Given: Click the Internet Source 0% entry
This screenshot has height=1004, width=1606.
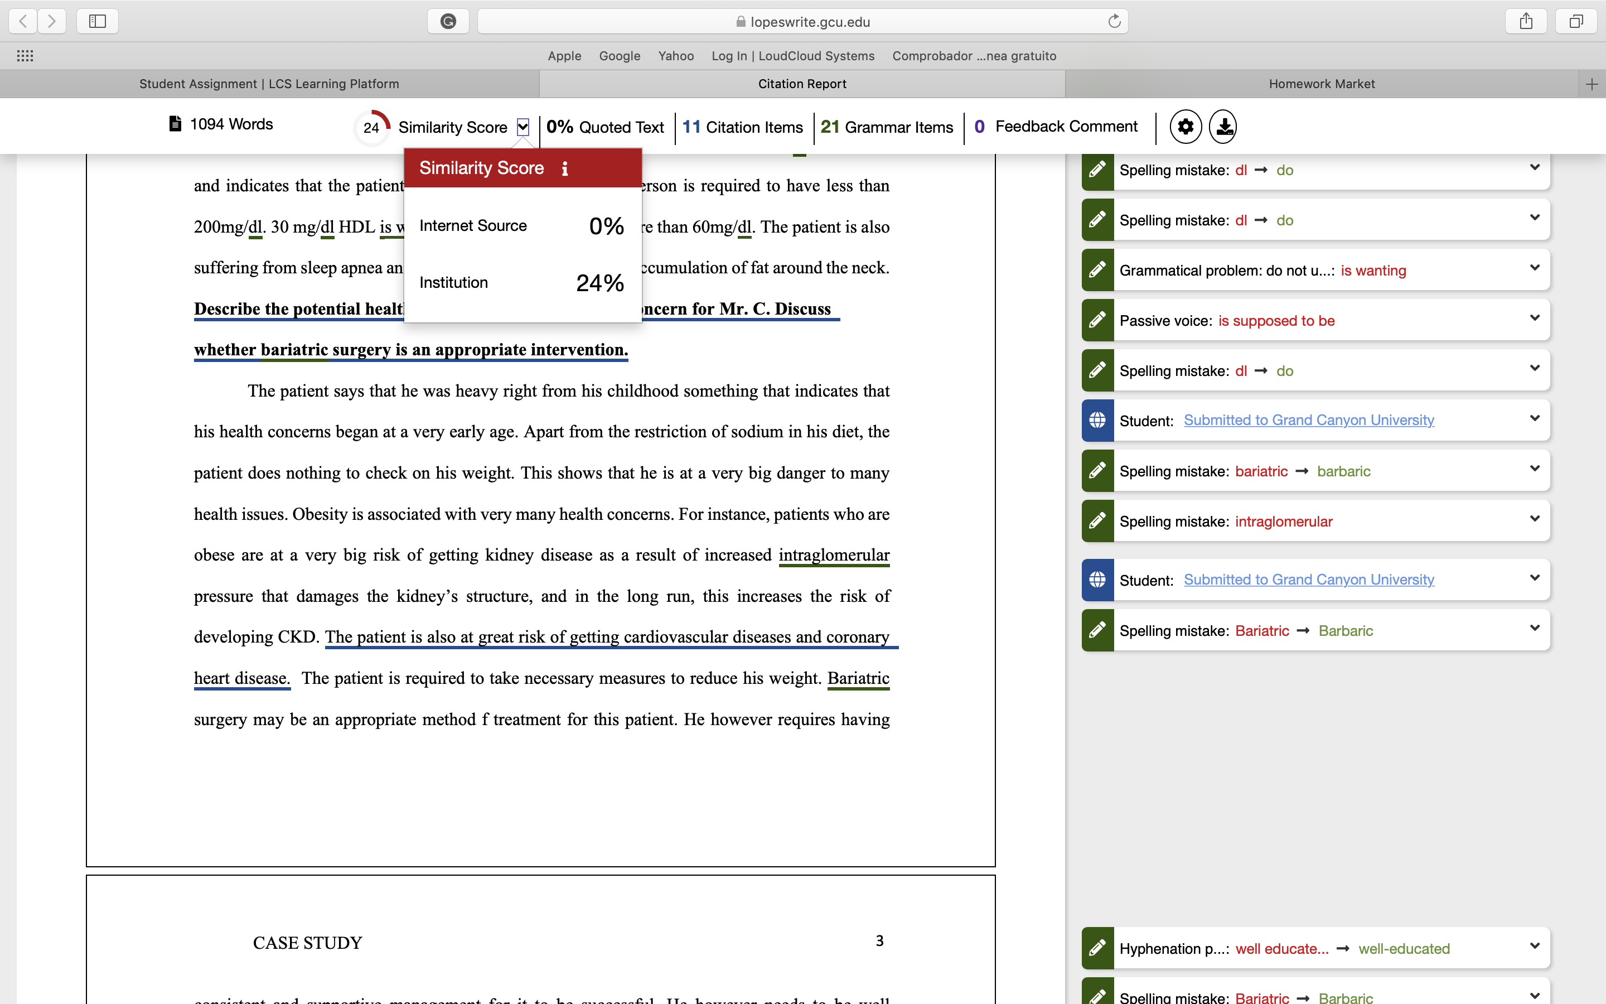Looking at the screenshot, I should click(523, 226).
